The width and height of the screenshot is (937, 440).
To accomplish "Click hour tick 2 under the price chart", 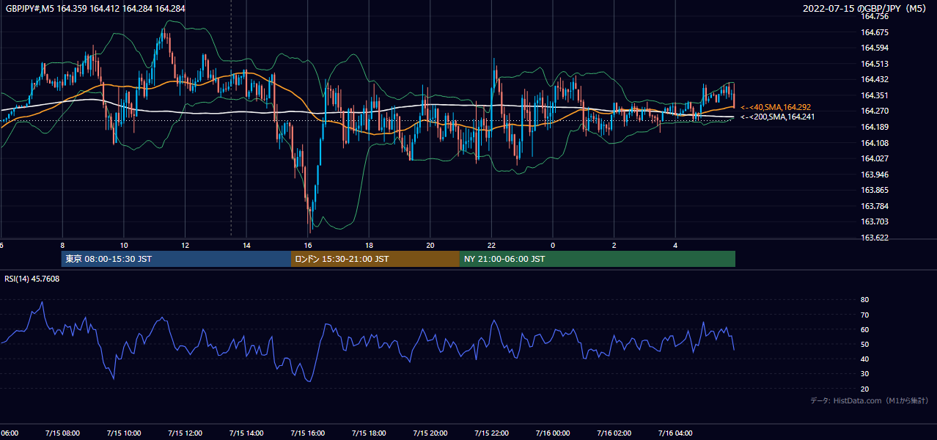I will click(x=614, y=245).
